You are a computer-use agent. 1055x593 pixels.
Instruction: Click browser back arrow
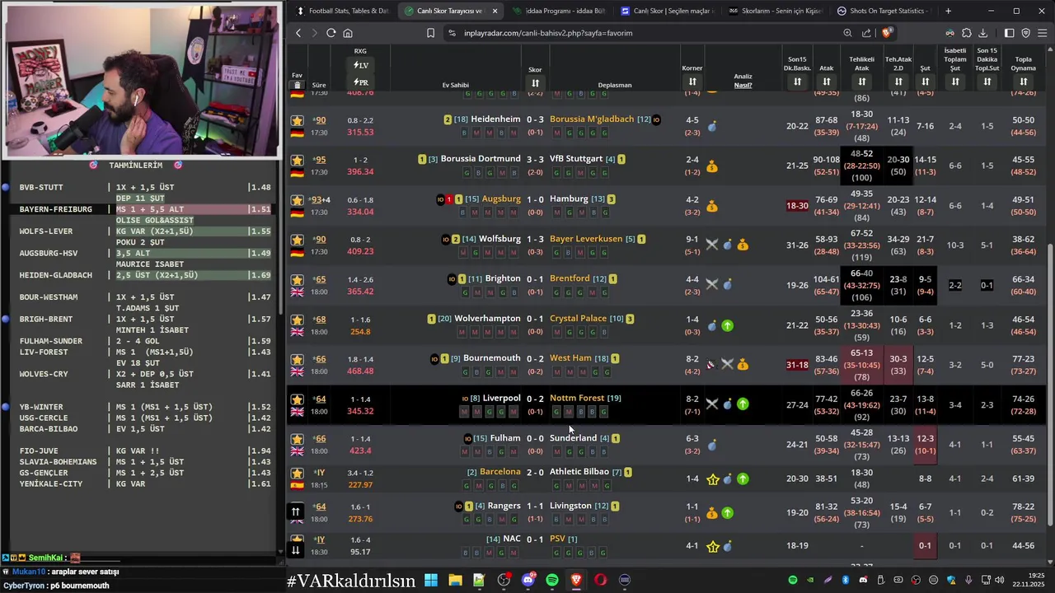coord(298,33)
